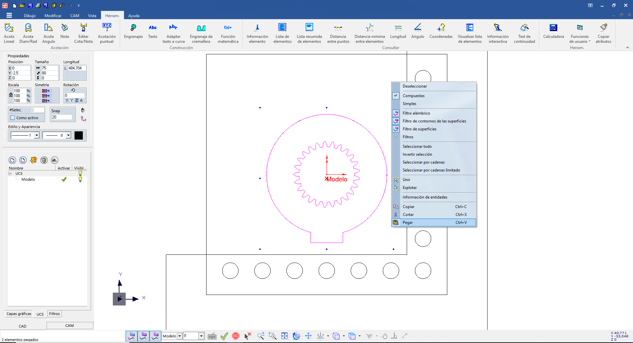Click the black color swatch
This screenshot has width=633, height=343.
tap(79, 135)
